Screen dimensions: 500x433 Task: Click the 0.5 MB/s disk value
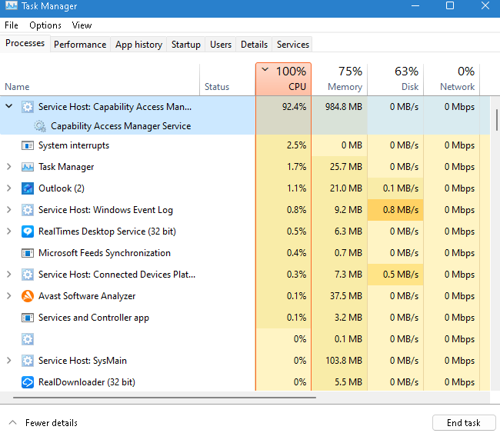[x=401, y=275]
